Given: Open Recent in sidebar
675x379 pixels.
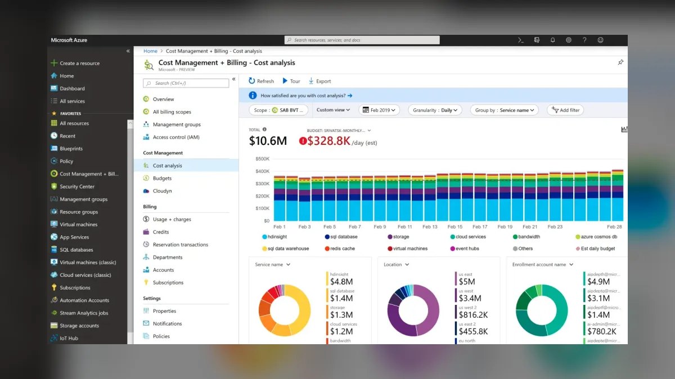Looking at the screenshot, I should tap(67, 136).
